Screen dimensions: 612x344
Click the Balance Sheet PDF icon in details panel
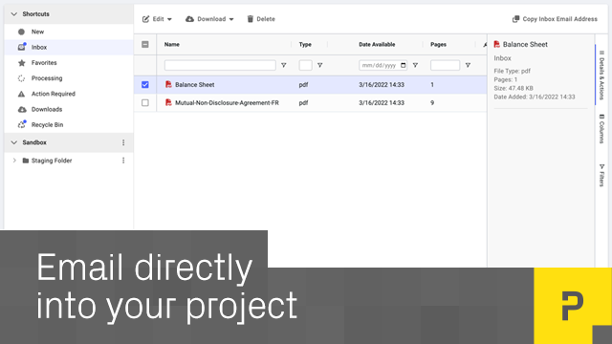coord(497,45)
